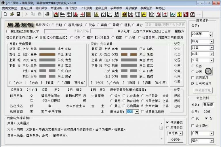Click the yellow key toolbar icon
221x147 pixels.
point(179,14)
